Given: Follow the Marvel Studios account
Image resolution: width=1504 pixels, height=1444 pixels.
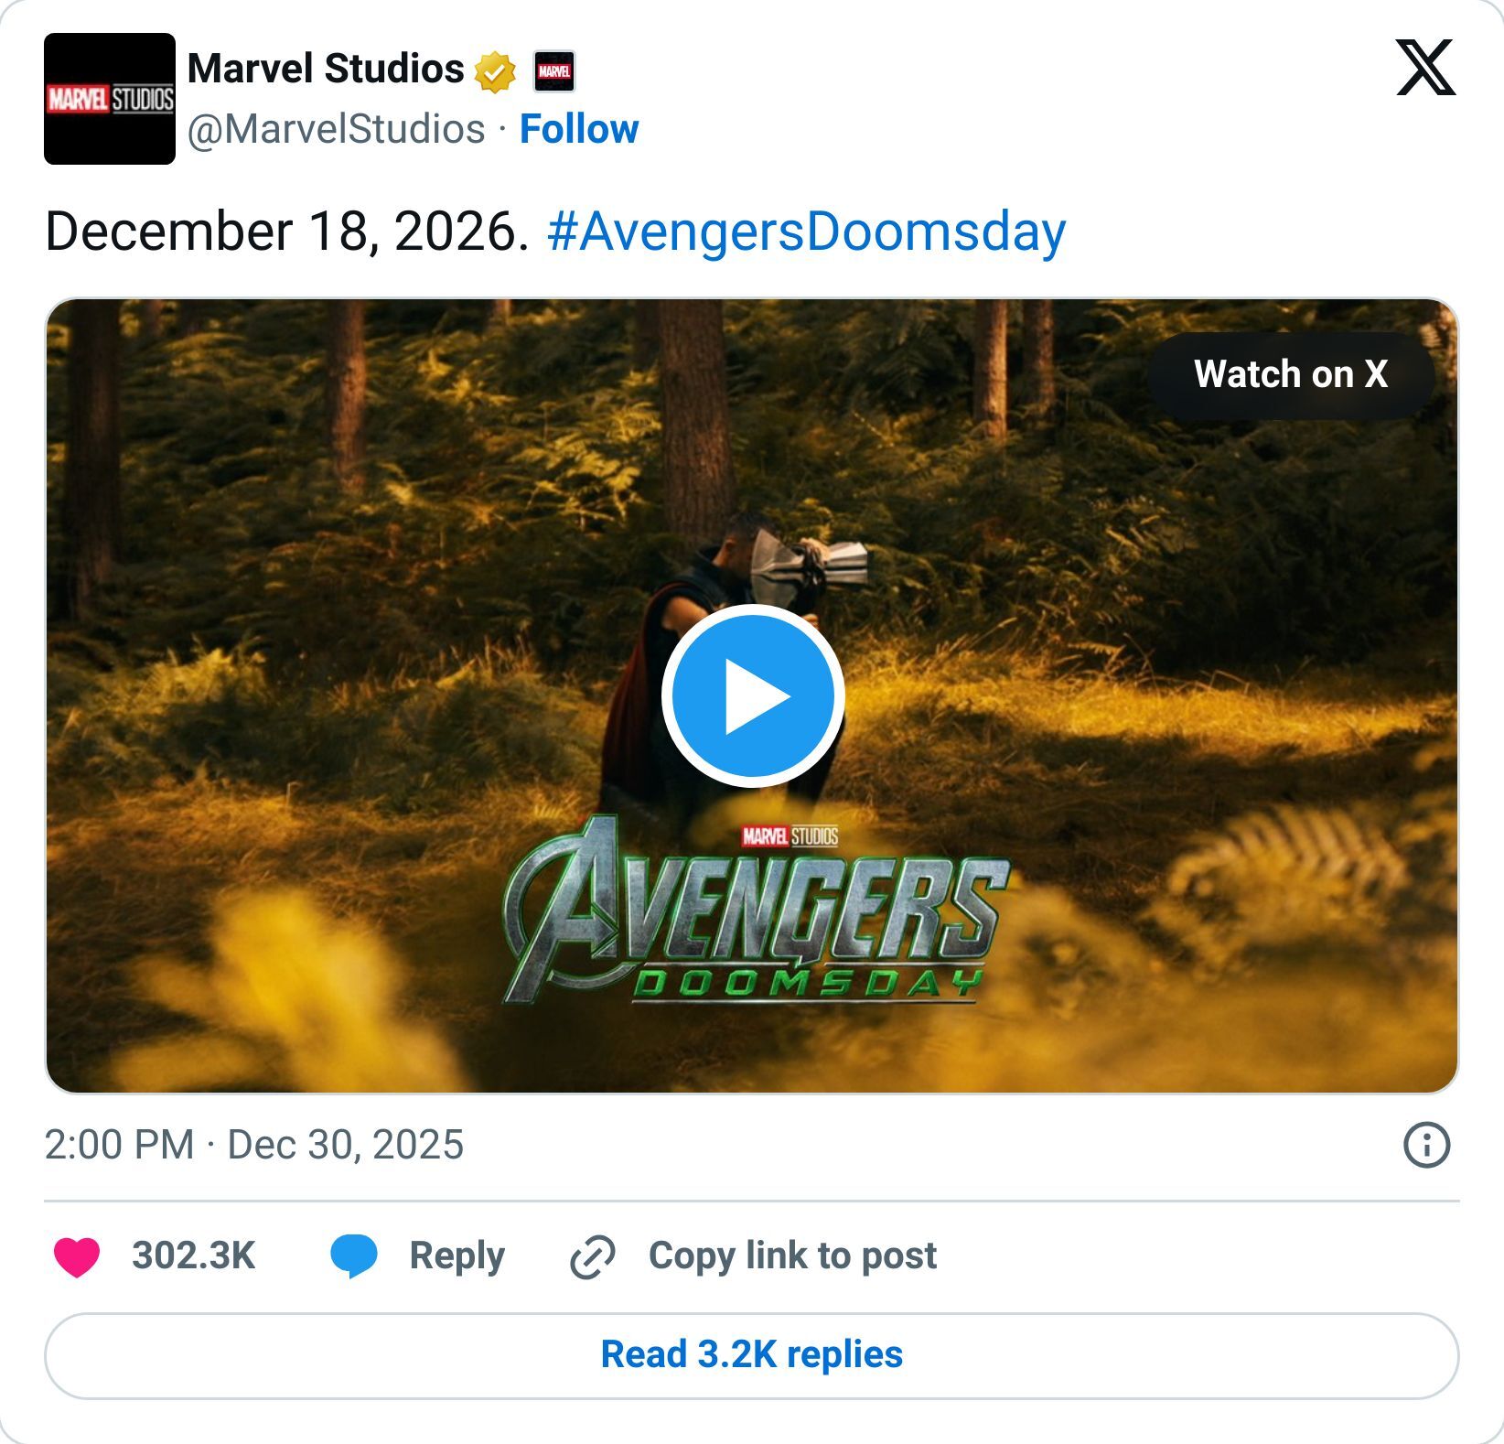Looking at the screenshot, I should [x=579, y=129].
